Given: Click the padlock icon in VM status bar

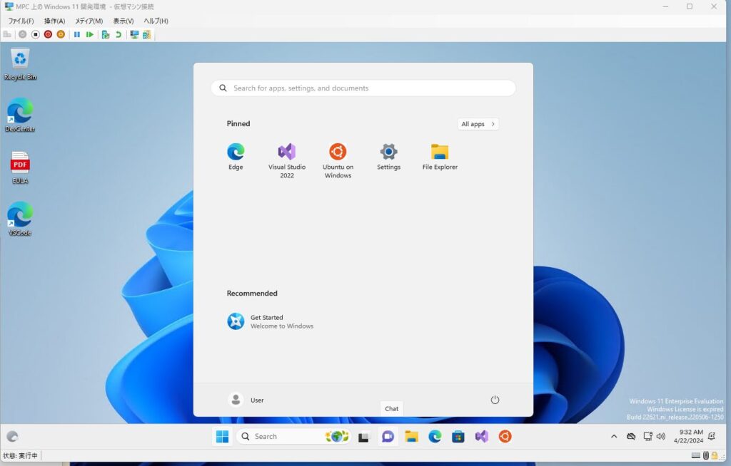Looking at the screenshot, I should tap(714, 456).
